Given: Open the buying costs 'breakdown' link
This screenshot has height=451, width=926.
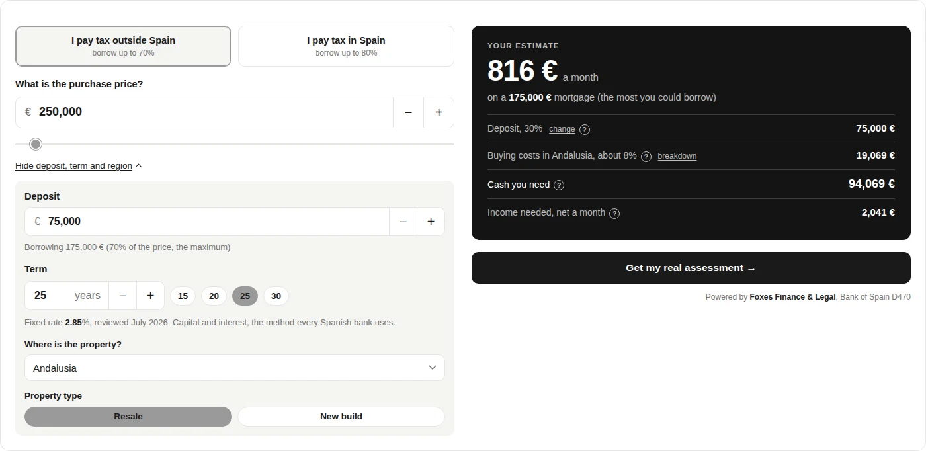Looking at the screenshot, I should pos(677,157).
